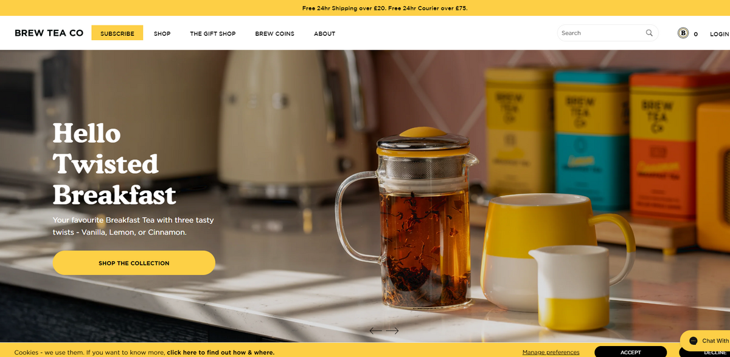This screenshot has height=357, width=730.
Task: Advance to next slide with right arrow
Action: click(x=392, y=331)
